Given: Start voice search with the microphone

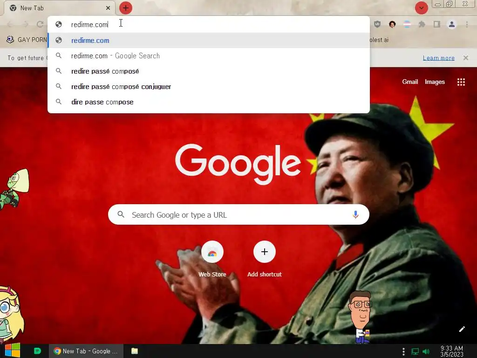Looking at the screenshot, I should [355, 214].
